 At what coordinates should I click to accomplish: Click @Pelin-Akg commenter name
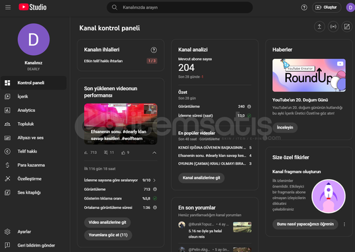click(199, 249)
